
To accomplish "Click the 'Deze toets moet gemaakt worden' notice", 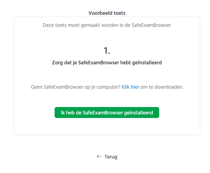I will click(x=107, y=25).
